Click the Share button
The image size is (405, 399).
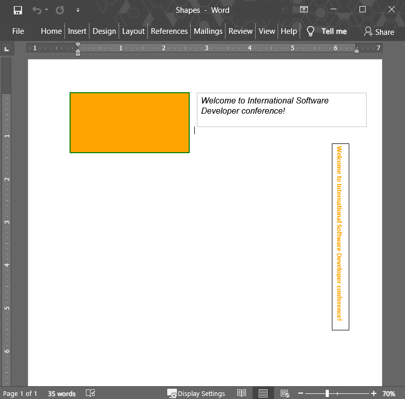(379, 32)
